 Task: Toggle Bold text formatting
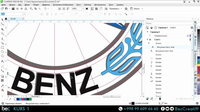47,14
